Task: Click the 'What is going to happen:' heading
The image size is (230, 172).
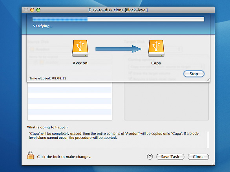Action: 48,127
